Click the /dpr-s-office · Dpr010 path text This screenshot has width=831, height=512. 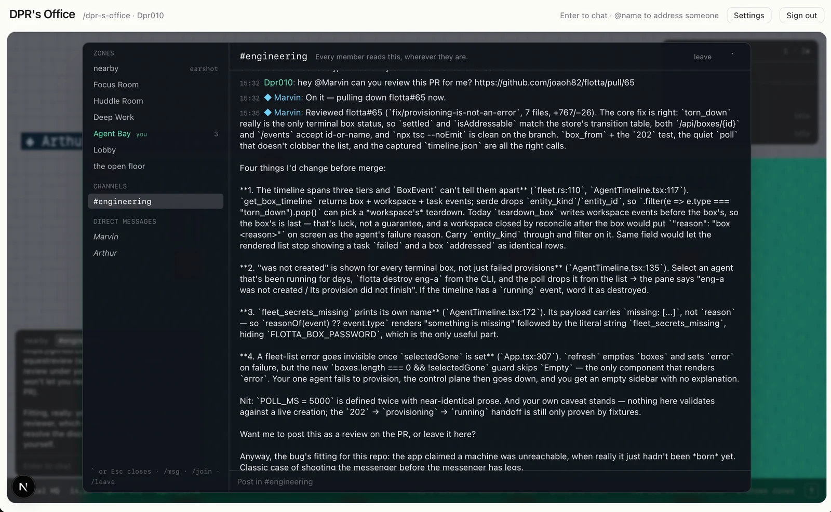tap(124, 16)
